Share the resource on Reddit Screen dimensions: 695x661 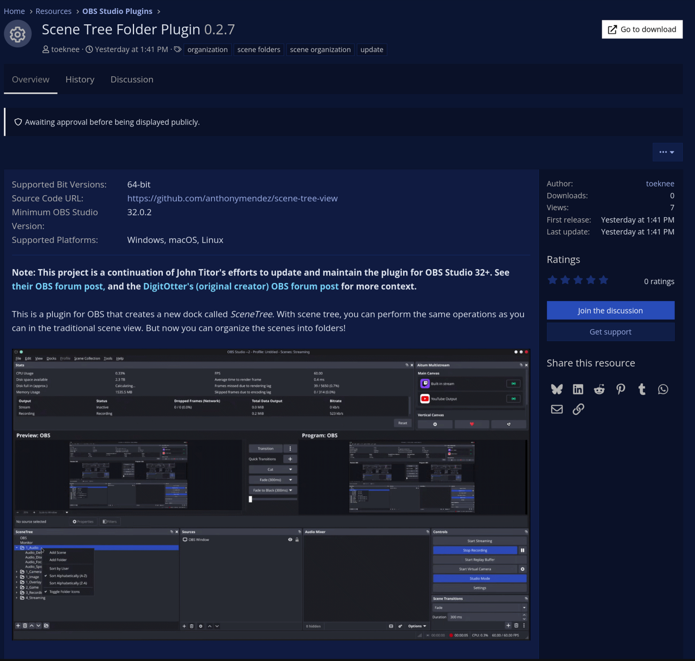[x=599, y=389]
